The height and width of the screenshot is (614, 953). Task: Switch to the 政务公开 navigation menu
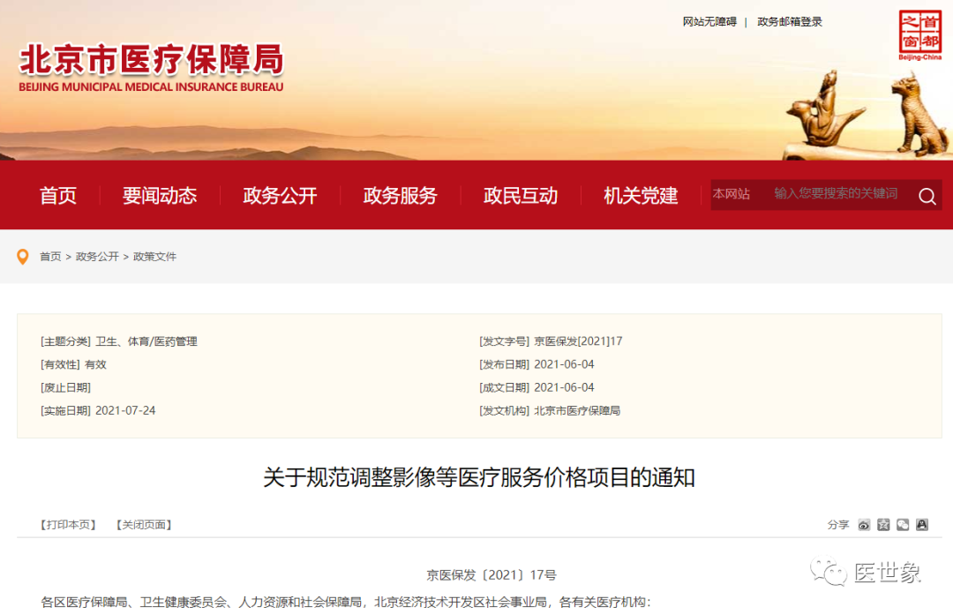click(x=280, y=196)
